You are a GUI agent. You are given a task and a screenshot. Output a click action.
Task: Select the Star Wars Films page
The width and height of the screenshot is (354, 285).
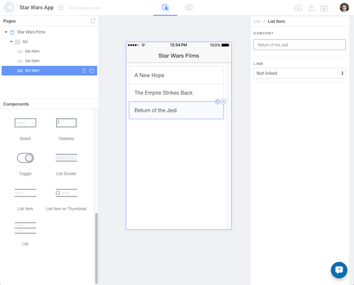click(31, 32)
